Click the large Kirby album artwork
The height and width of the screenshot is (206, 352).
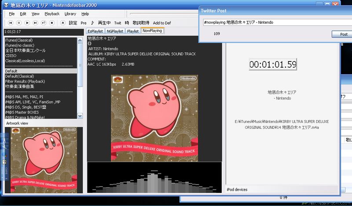pyautogui.click(x=154, y=118)
